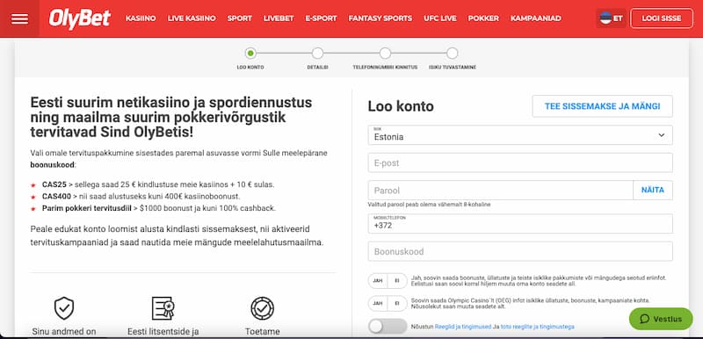View KAMPAANIAD promotions
This screenshot has height=339, width=703.
(536, 18)
